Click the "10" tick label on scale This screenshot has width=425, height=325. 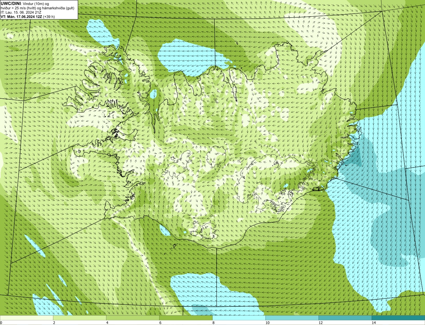tap(267, 323)
